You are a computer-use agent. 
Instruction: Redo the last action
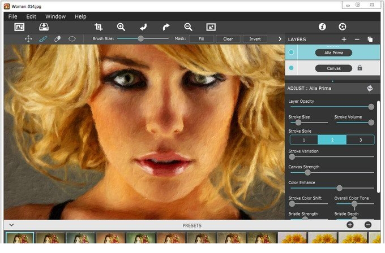coord(166,27)
